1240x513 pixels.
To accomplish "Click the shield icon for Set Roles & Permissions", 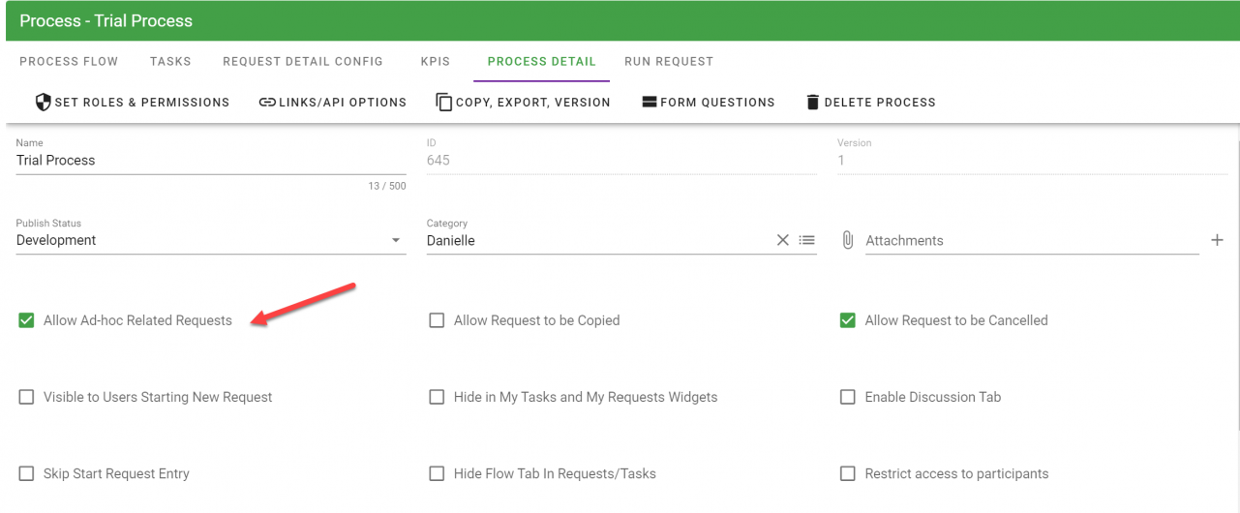I will click(43, 102).
